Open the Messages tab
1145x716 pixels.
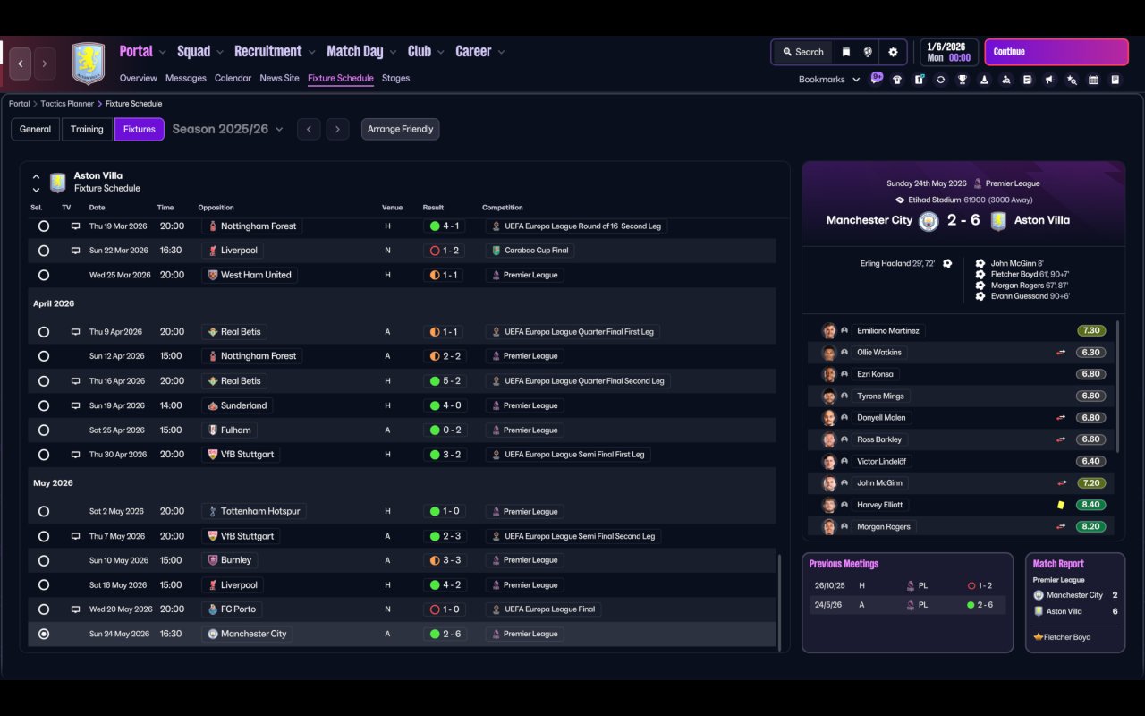click(186, 78)
